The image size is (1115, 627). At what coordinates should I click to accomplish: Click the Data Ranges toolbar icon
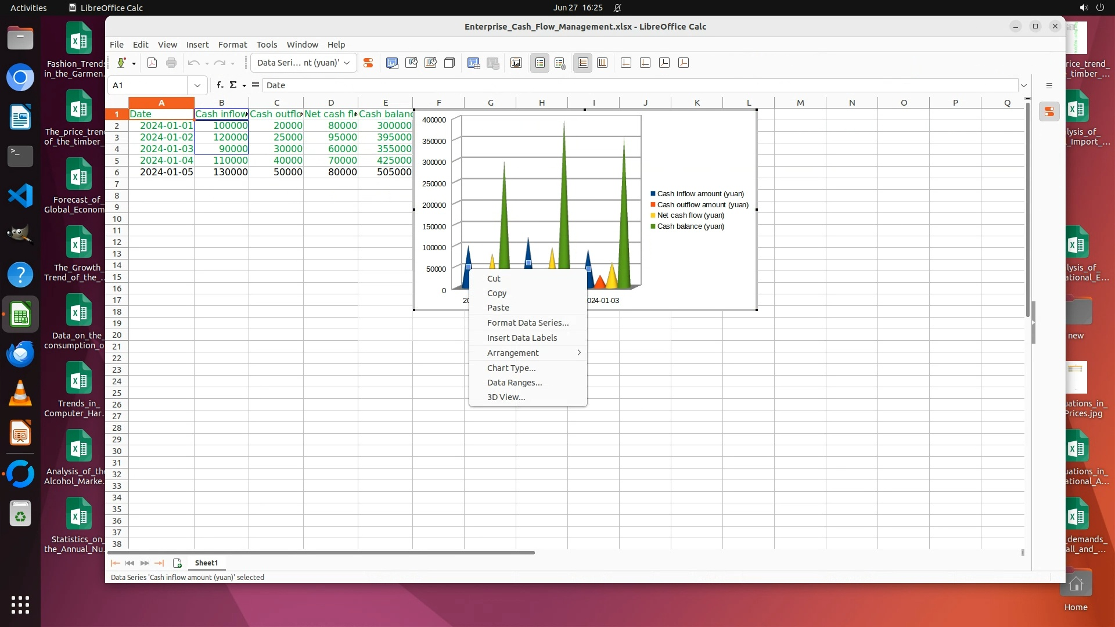click(473, 63)
